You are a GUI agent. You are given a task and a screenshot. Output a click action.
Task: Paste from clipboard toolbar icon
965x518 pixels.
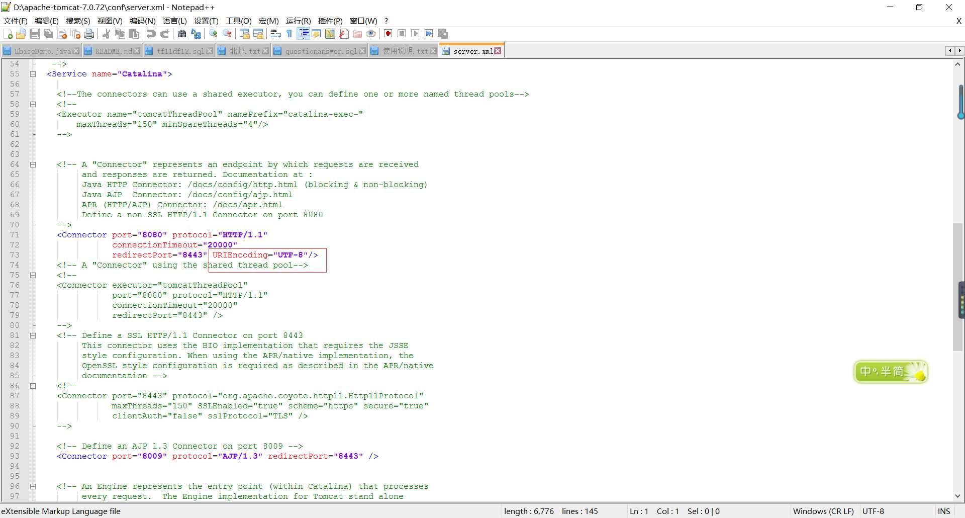(134, 34)
